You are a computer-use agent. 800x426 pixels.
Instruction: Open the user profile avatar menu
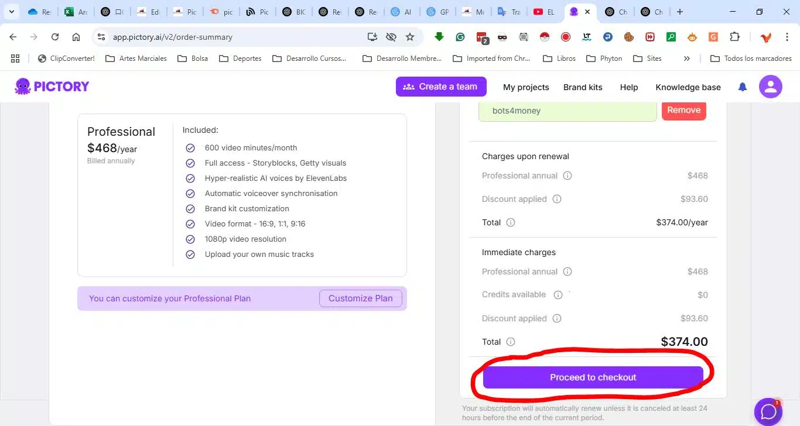pyautogui.click(x=770, y=87)
